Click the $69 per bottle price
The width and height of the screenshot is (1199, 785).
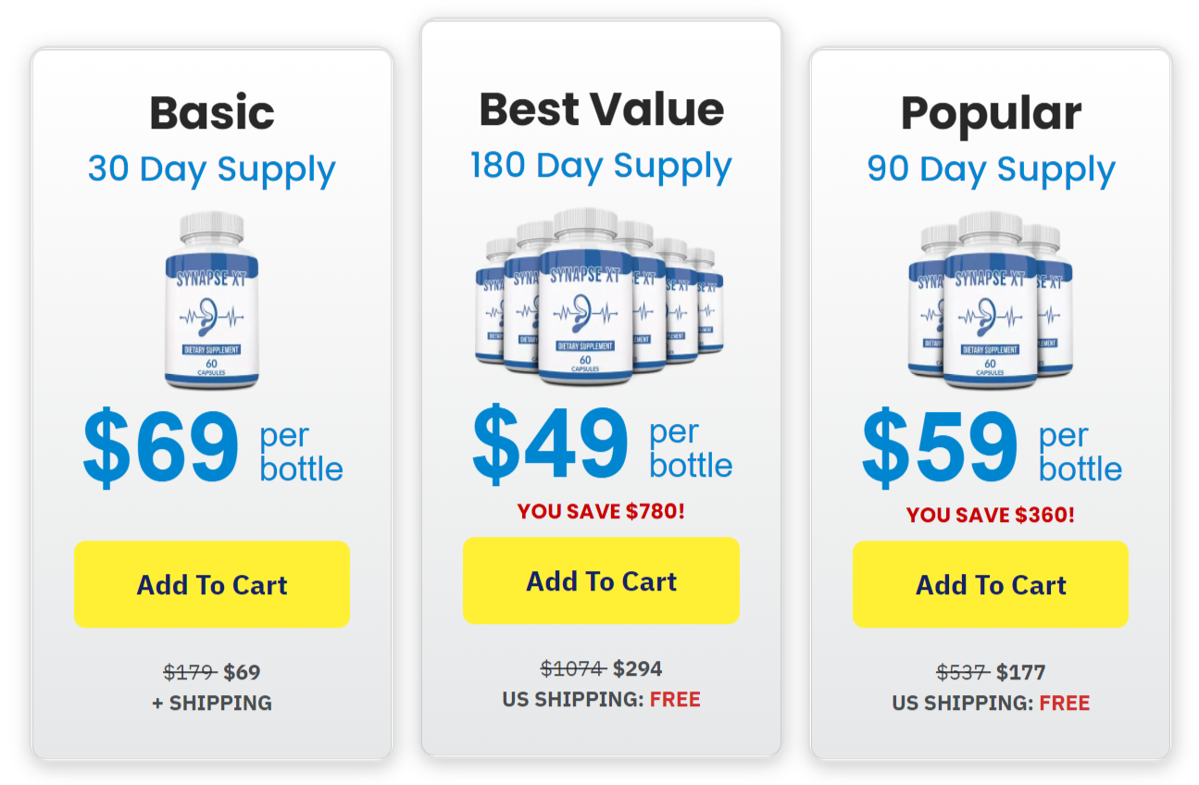[212, 449]
